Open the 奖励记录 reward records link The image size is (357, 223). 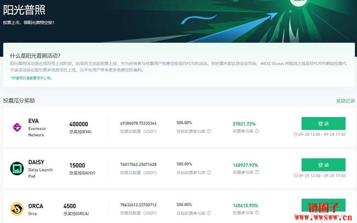pyautogui.click(x=345, y=101)
